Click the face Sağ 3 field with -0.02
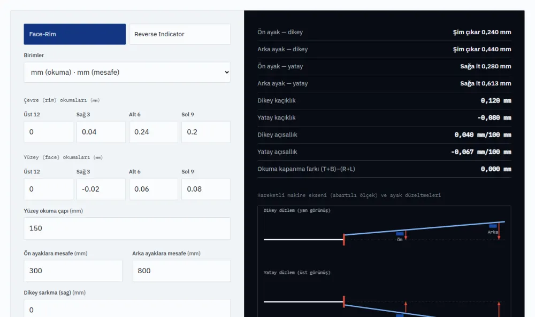This screenshot has height=317, width=535. pyautogui.click(x=101, y=189)
